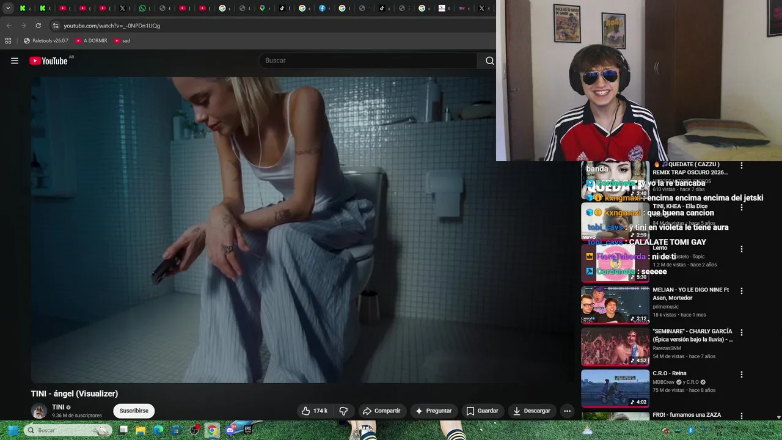Launch Microsoft Edge from the taskbar

(x=158, y=430)
